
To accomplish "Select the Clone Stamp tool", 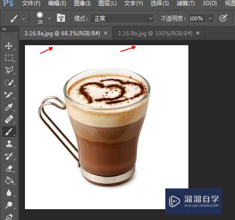I will (9, 144).
